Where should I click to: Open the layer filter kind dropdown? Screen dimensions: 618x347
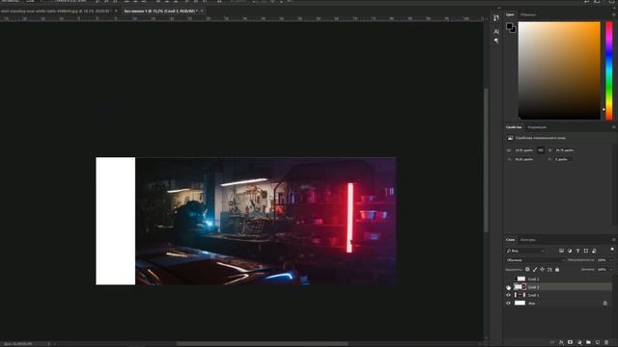tap(525, 251)
